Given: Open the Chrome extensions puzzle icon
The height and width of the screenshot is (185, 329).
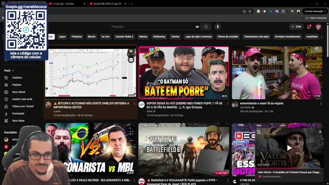Looking at the screenshot, I should (283, 11).
